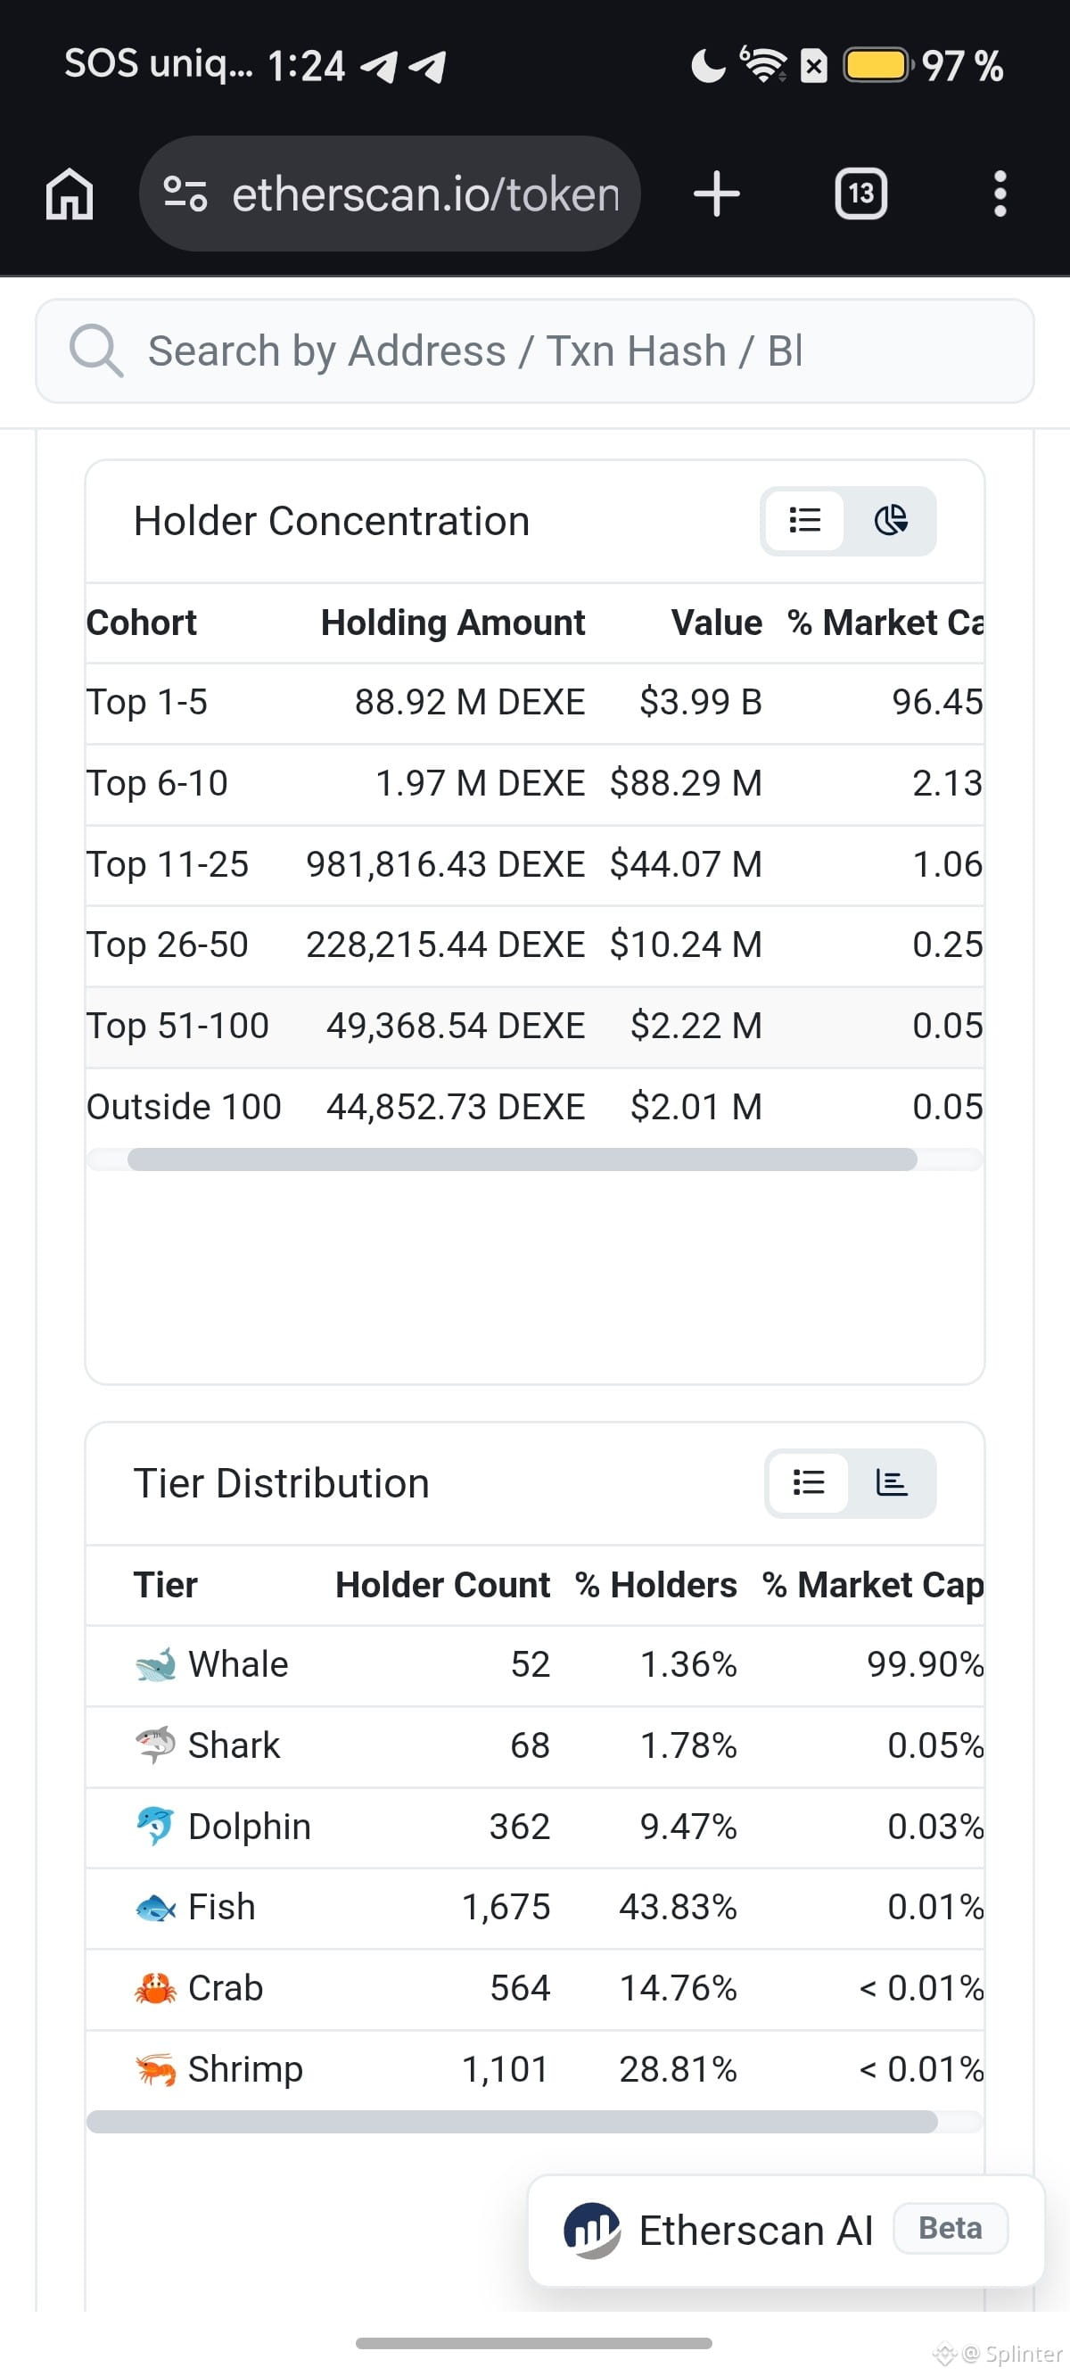Tap the Android gesture navigation bar
Viewport: 1070px width, 2376px height.
click(534, 2343)
